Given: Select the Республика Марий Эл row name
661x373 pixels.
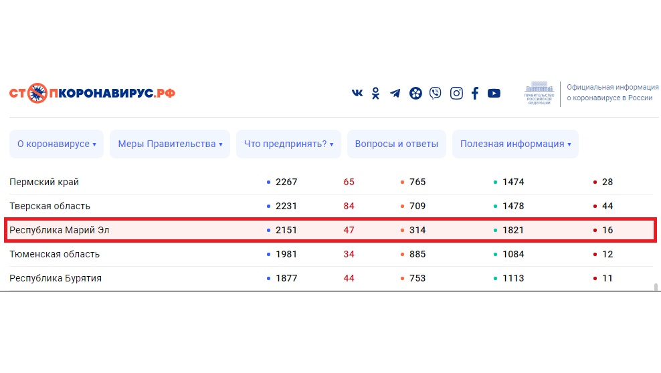Looking at the screenshot, I should pos(60,230).
